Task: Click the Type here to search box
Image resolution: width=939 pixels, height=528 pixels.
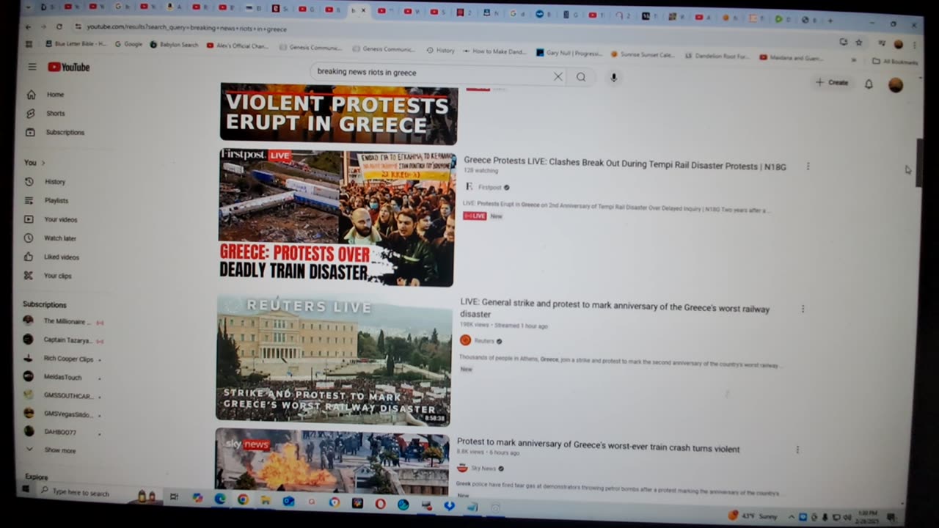Action: [x=84, y=493]
